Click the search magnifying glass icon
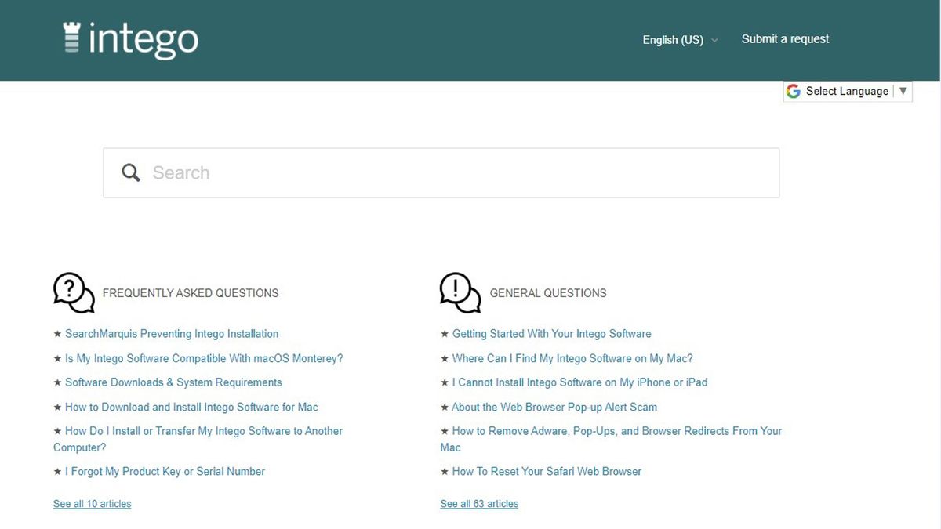 coord(131,172)
